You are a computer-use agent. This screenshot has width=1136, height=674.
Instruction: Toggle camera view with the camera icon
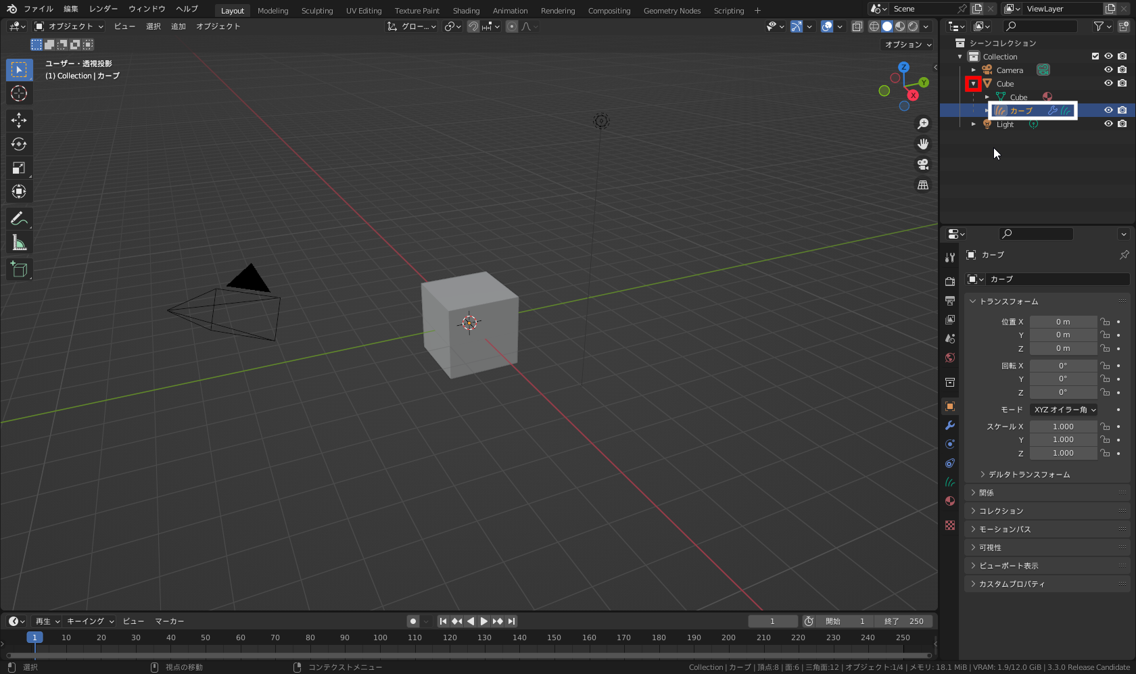(923, 164)
